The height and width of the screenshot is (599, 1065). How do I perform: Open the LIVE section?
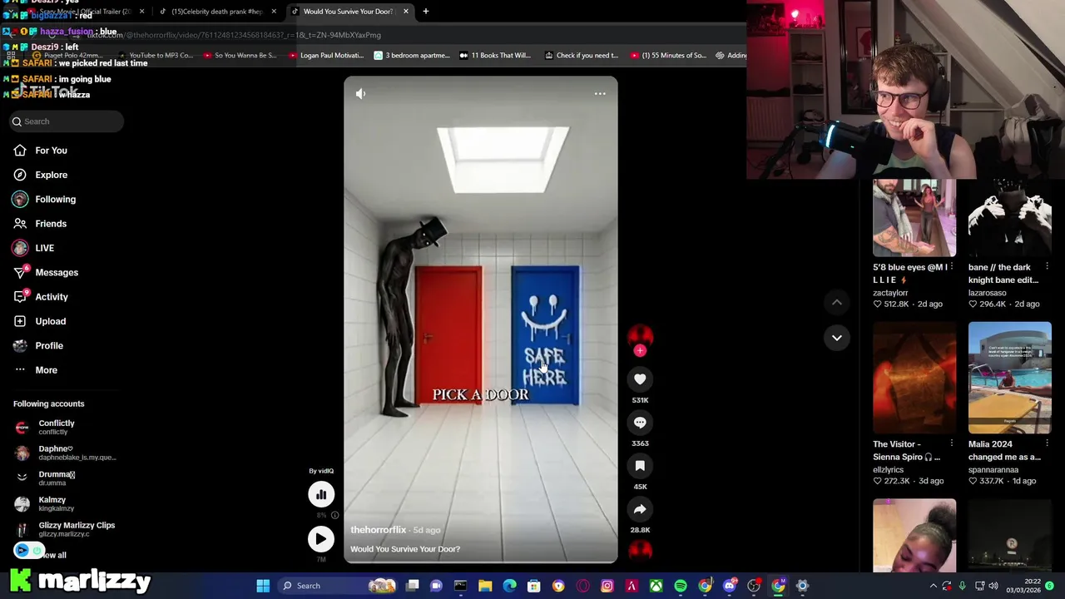(33, 248)
